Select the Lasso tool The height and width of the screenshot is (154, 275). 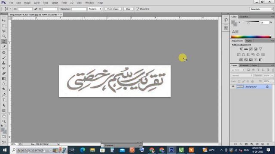click(x=4, y=31)
